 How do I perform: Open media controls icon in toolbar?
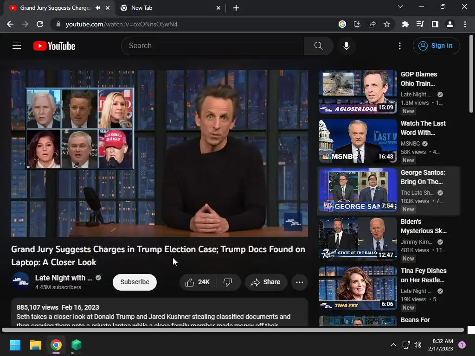tap(420, 24)
